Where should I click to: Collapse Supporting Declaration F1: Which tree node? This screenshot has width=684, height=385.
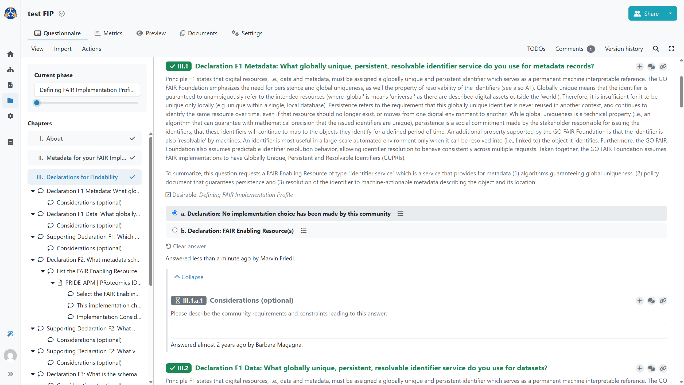click(x=33, y=237)
